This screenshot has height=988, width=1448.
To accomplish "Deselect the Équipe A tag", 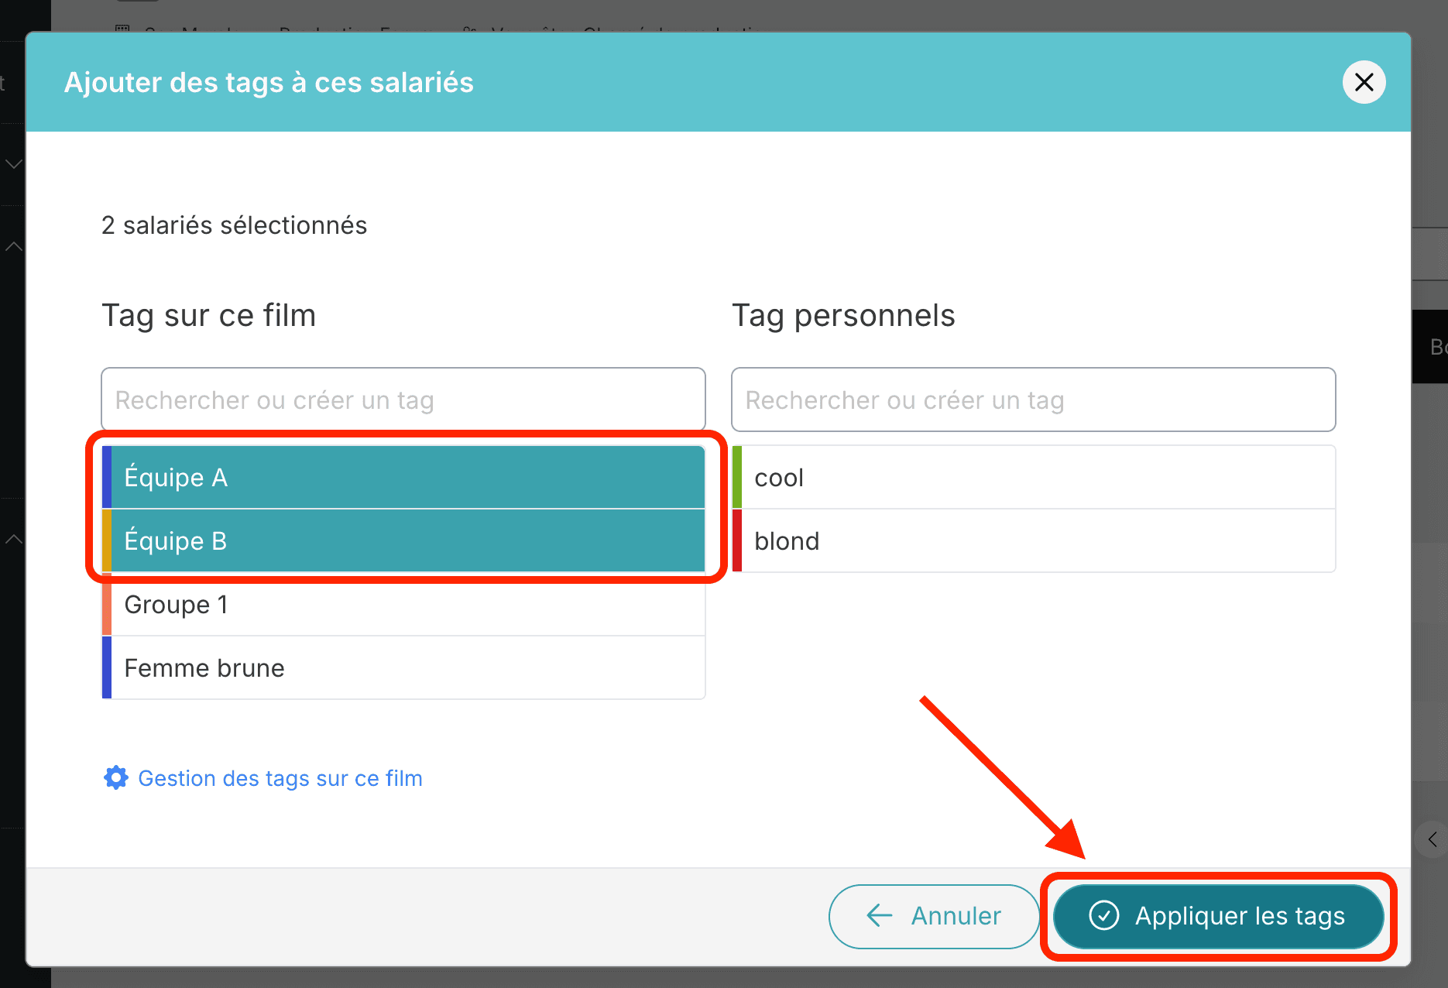I will [x=403, y=477].
